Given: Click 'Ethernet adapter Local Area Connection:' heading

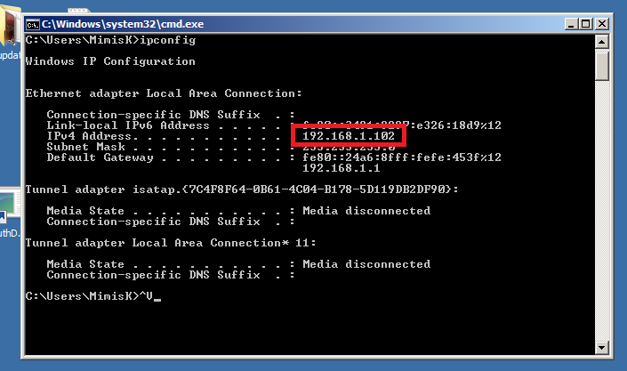Looking at the screenshot, I should point(164,93).
